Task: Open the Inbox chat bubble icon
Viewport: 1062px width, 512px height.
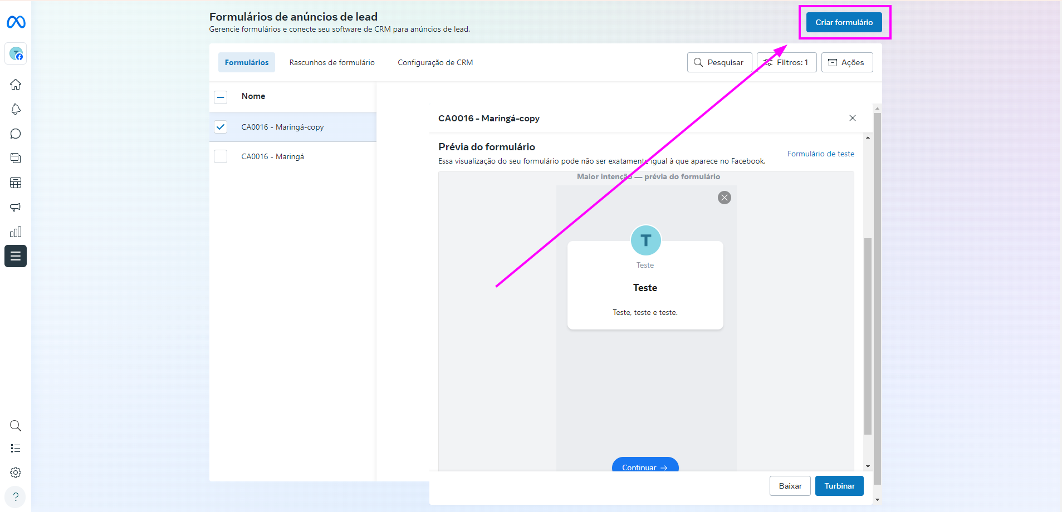Action: pos(16,134)
